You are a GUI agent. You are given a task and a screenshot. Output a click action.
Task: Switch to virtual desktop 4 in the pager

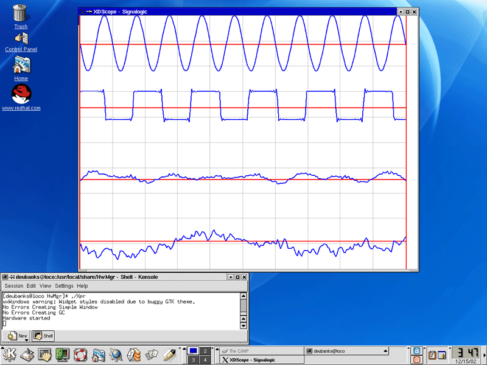tap(205, 360)
